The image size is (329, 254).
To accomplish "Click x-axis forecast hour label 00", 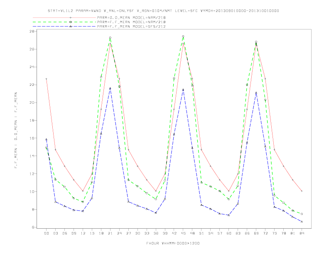I will tap(47, 233).
